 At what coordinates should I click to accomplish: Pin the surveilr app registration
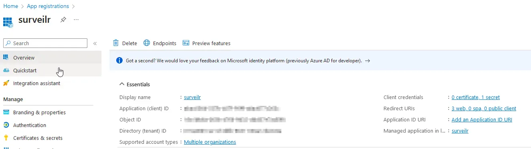[63, 20]
